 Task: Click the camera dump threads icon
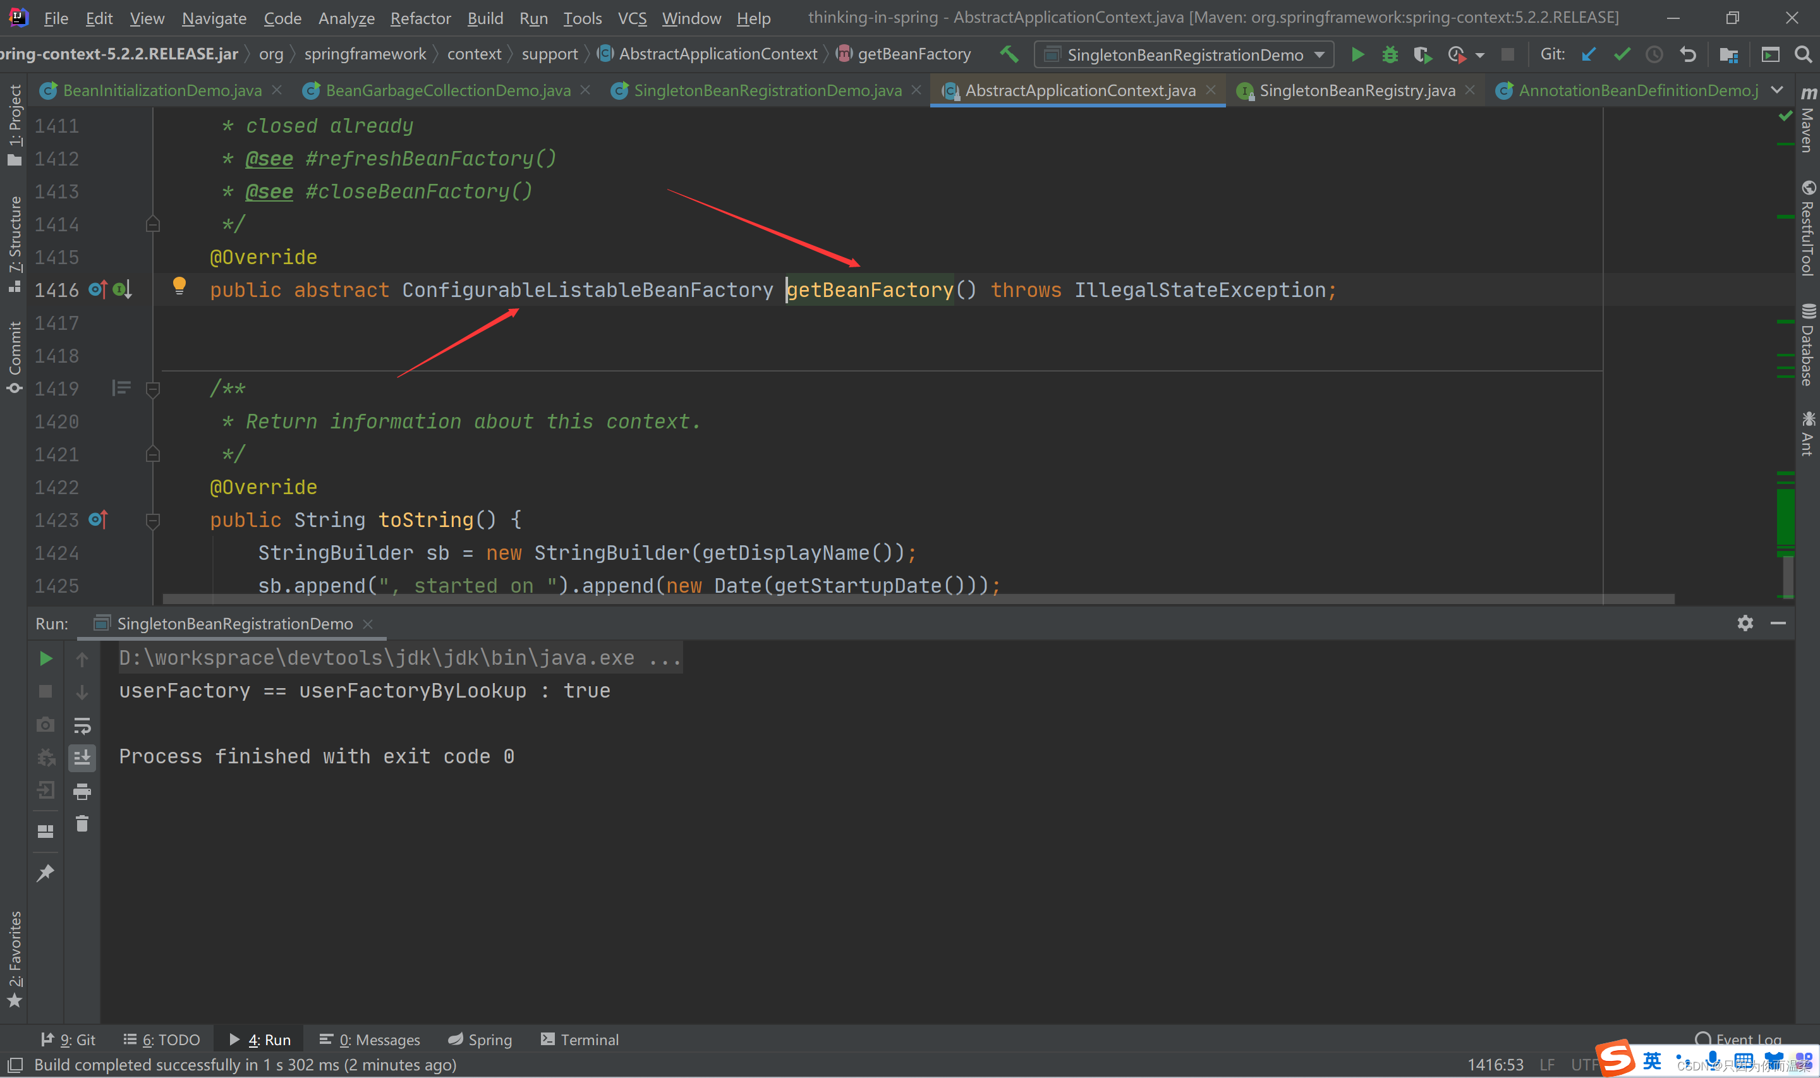coord(45,724)
